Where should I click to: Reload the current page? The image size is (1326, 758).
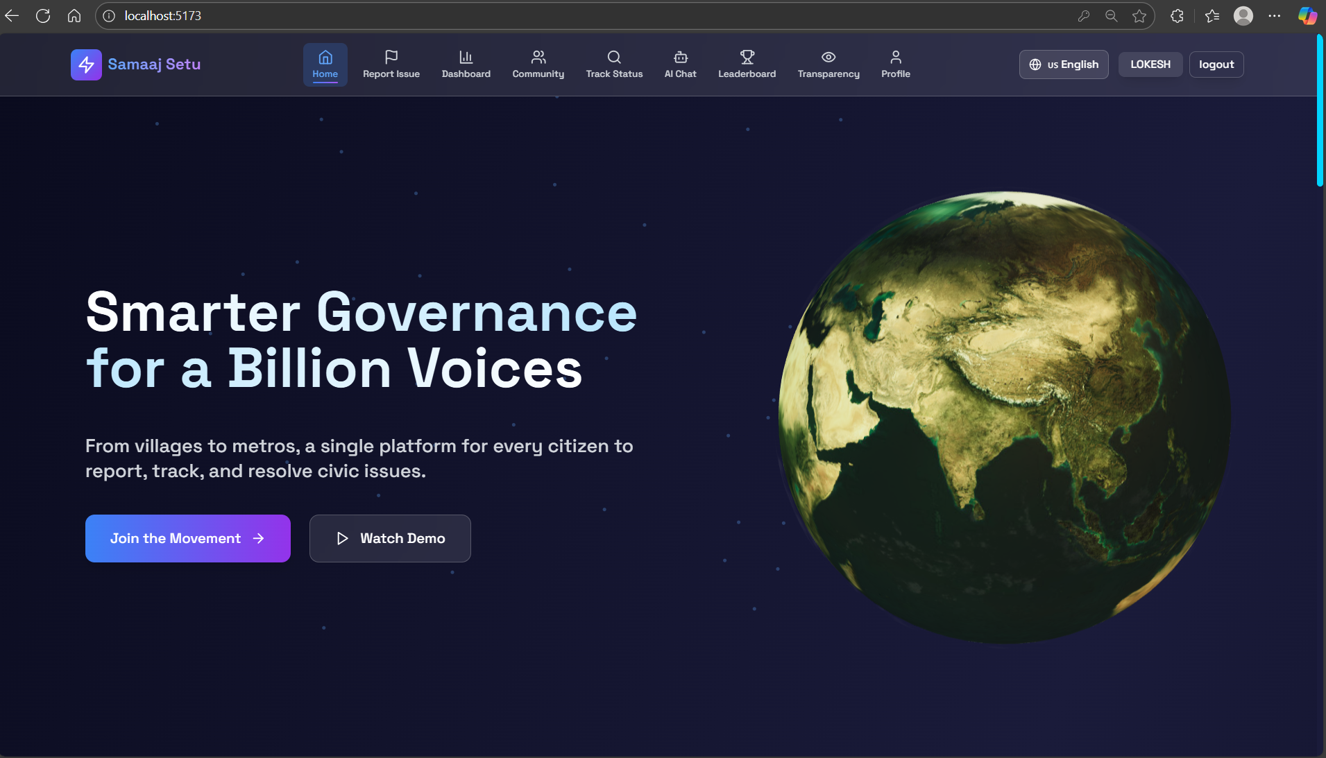click(43, 16)
